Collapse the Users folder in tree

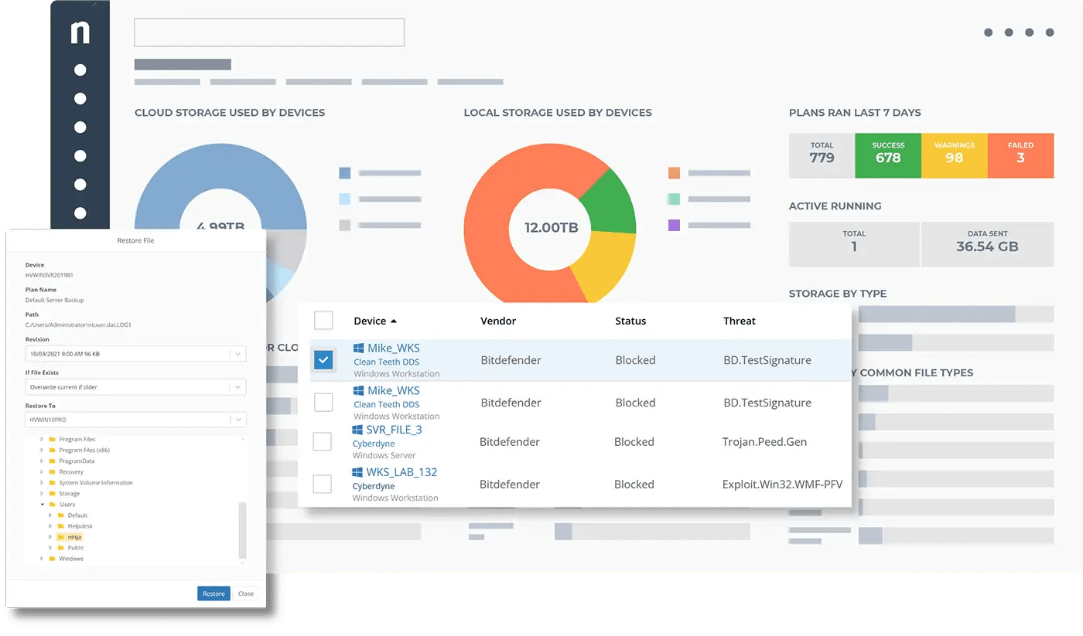pyautogui.click(x=43, y=504)
